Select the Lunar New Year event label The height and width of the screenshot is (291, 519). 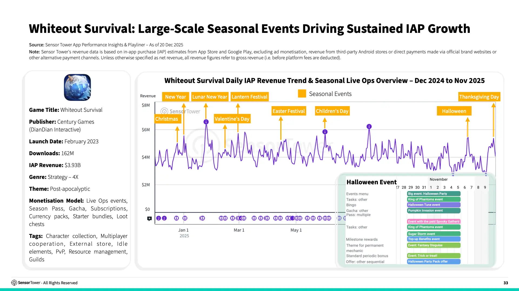[x=210, y=97]
